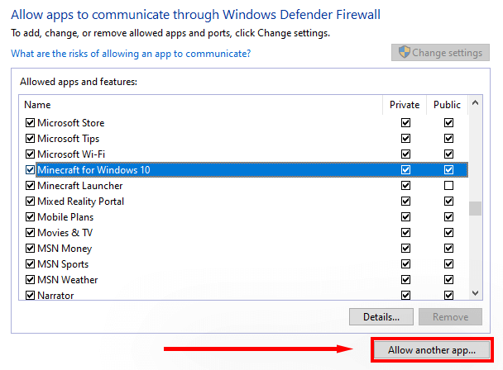Uncheck Private for Movies & TV
Image resolution: width=503 pixels, height=370 pixels.
pos(405,233)
